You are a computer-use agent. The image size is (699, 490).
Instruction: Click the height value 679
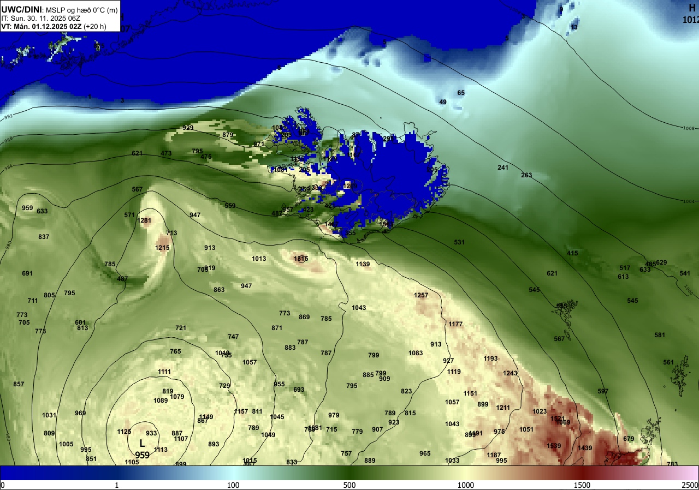(629, 439)
